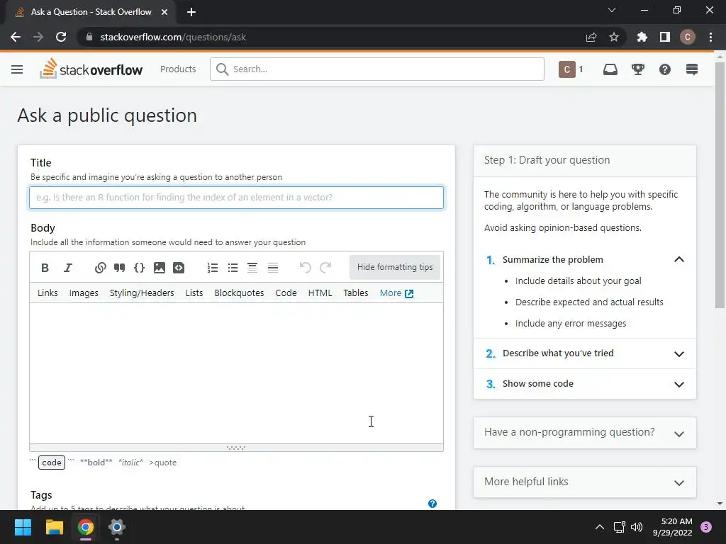The width and height of the screenshot is (726, 544).
Task: Show the Images formatting tips tab
Action: pos(84,293)
